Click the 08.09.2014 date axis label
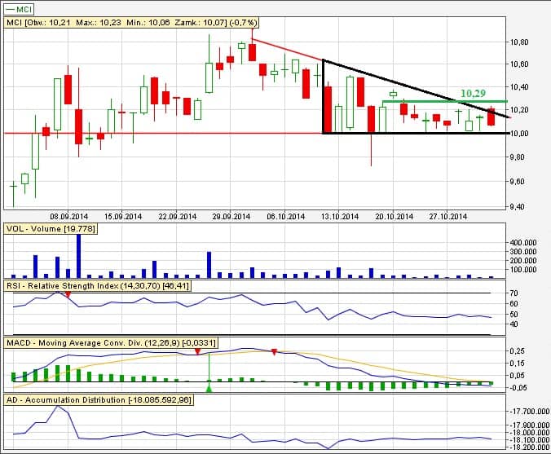551x454 pixels. tap(67, 217)
